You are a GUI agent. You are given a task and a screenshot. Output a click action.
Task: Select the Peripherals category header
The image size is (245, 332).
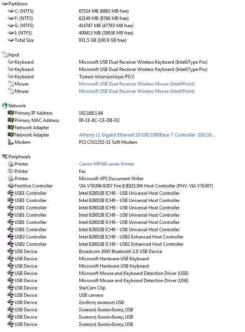(20, 157)
